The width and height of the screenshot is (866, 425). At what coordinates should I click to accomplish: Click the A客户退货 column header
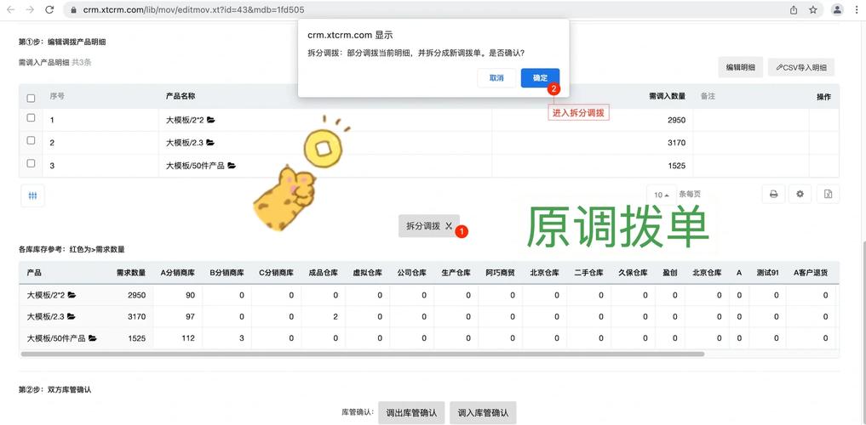811,273
